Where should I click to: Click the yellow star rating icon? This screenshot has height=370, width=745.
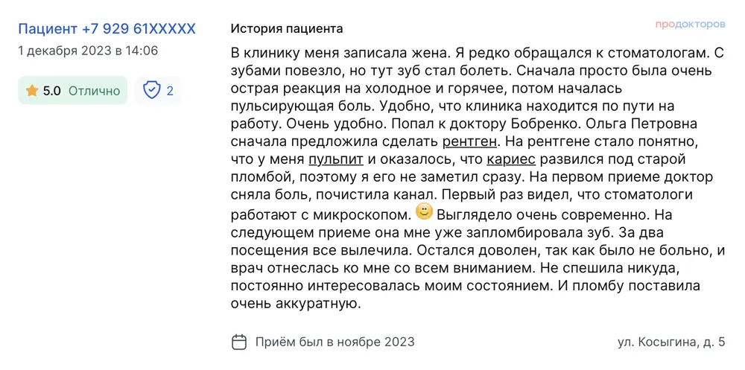coord(32,91)
